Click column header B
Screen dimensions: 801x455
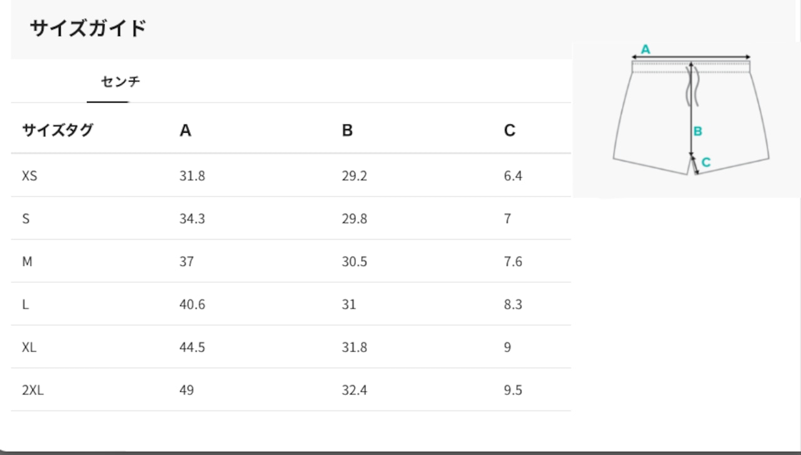(347, 130)
